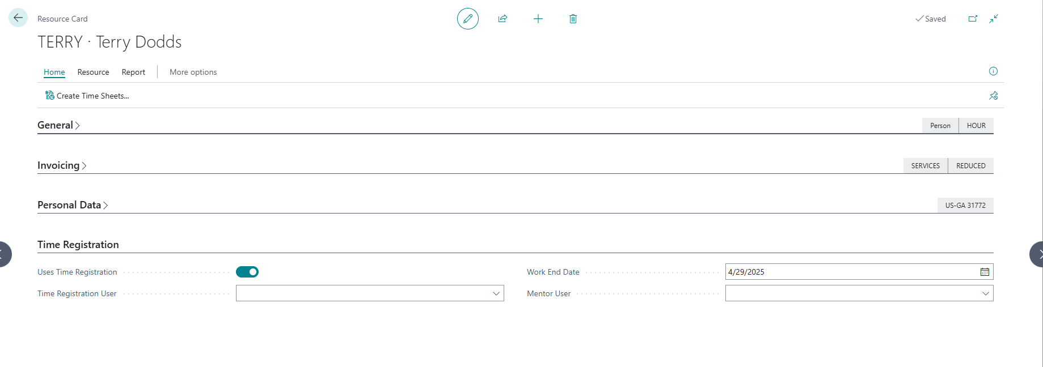Click the share icon
The image size is (1043, 367).
(503, 19)
